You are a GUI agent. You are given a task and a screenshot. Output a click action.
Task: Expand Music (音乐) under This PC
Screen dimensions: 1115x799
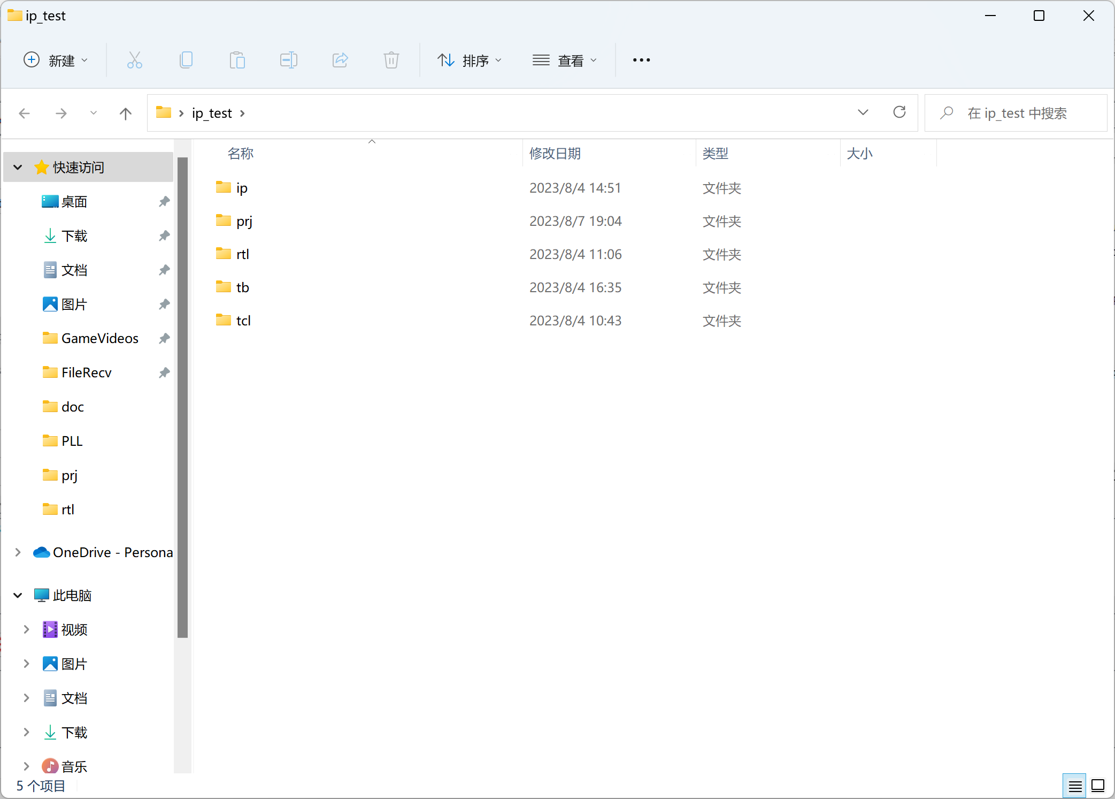(26, 767)
